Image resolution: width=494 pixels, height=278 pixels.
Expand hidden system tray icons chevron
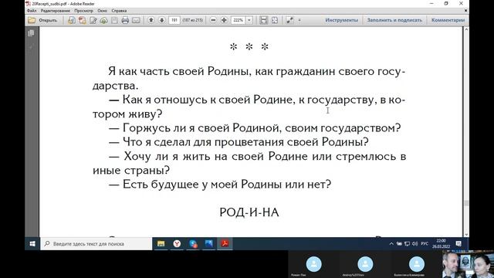tap(391, 244)
